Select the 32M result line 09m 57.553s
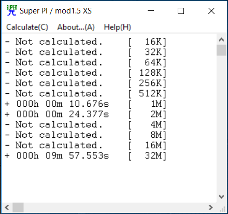Image resolution: width=228 pixels, height=214 pixels. (85, 156)
